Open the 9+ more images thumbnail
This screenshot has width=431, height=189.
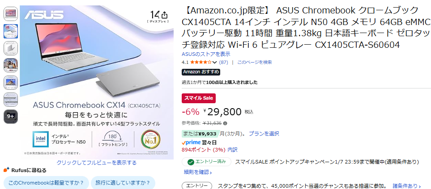click(x=11, y=117)
